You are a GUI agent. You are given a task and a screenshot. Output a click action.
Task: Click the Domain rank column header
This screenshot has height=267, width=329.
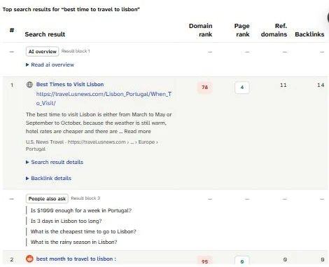click(x=200, y=30)
